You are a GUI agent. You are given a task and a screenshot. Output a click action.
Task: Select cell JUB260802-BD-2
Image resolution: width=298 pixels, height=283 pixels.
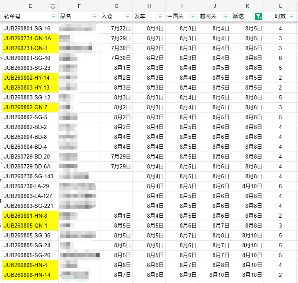point(30,127)
